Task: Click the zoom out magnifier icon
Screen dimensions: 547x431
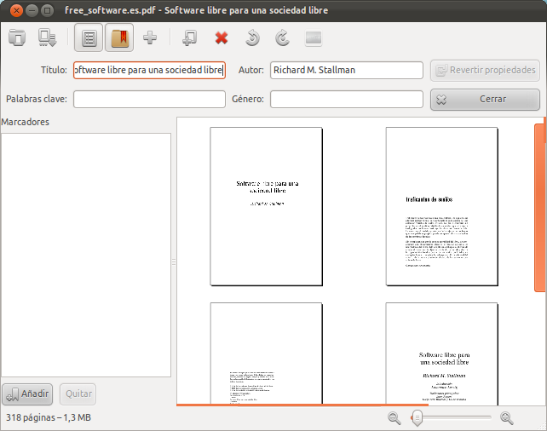Action: [x=394, y=417]
